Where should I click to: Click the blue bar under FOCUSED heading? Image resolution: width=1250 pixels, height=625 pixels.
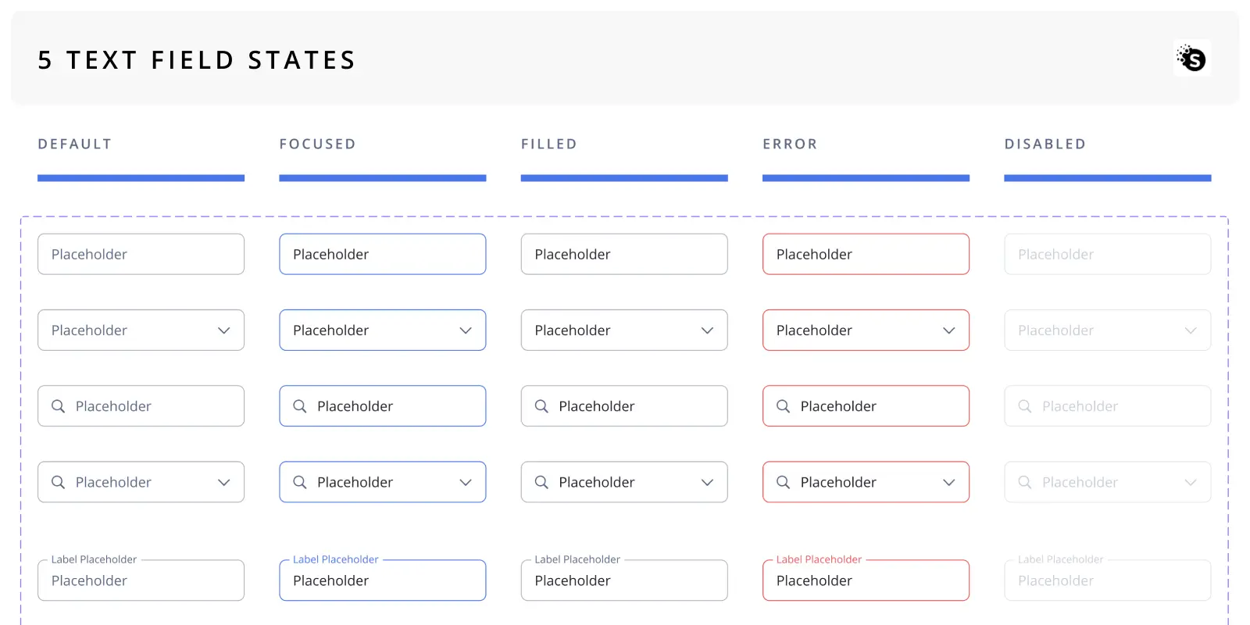coord(383,178)
